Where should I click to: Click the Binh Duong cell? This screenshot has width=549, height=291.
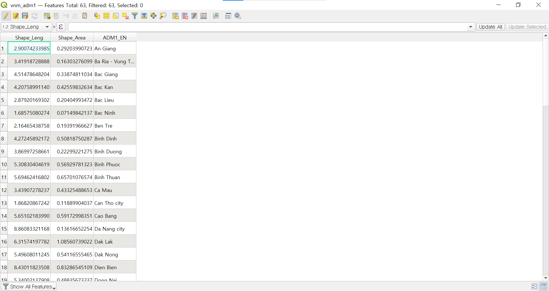[115, 152]
